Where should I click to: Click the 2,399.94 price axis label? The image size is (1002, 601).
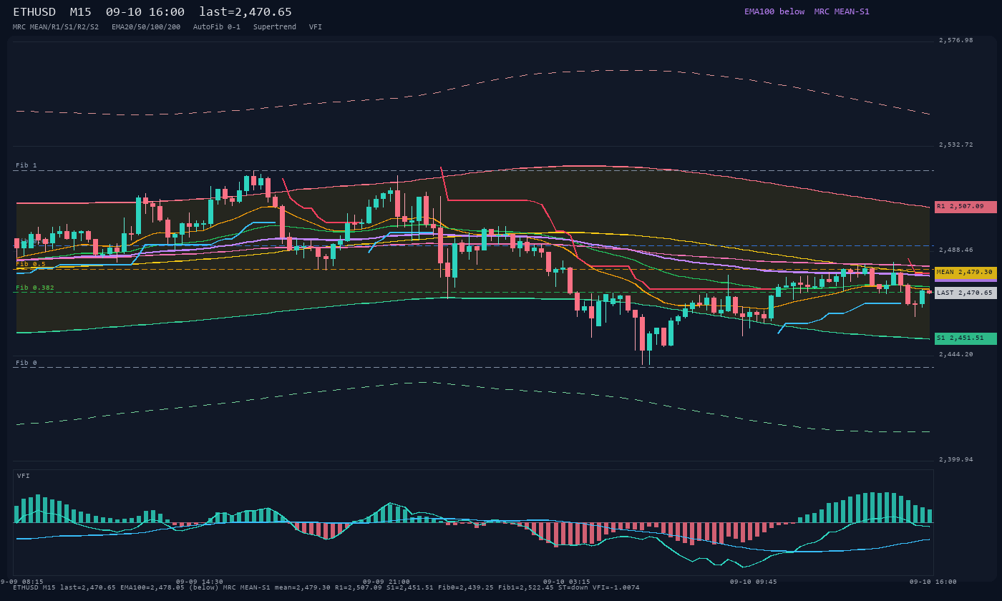956,459
